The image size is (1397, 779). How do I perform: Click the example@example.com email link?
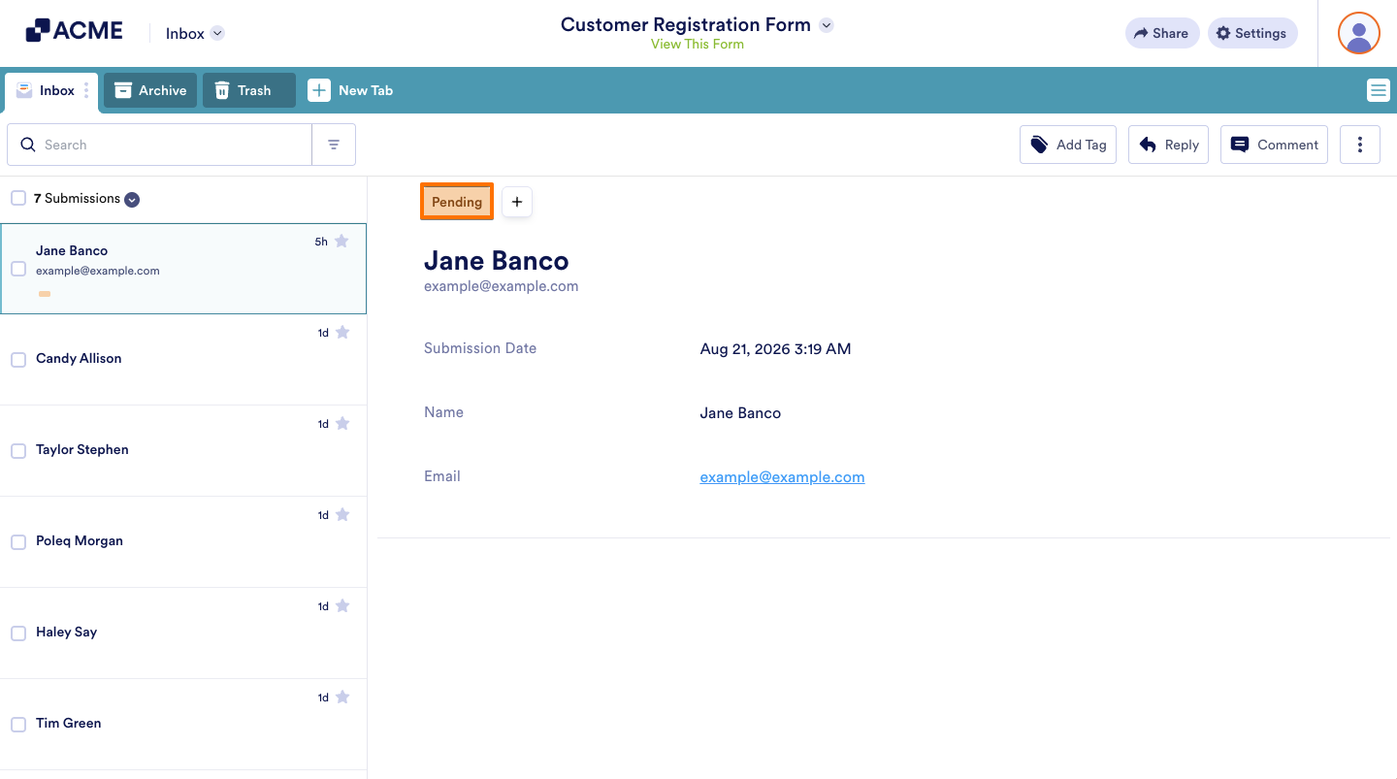[782, 476]
